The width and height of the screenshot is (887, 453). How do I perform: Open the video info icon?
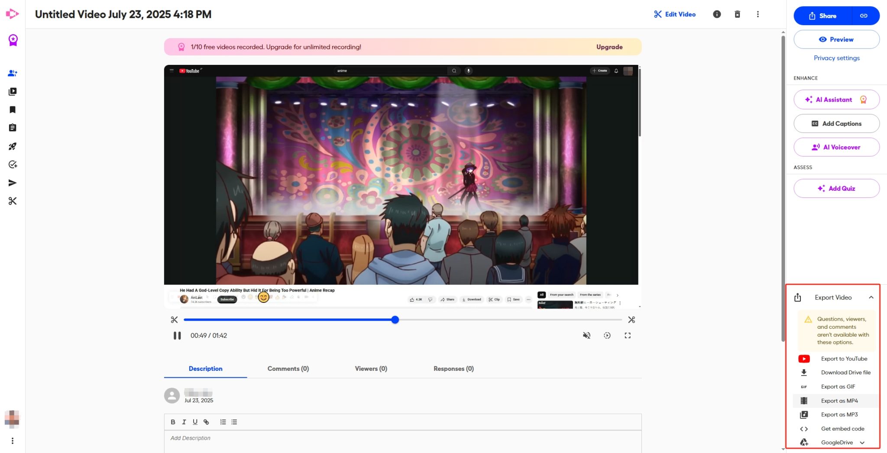(716, 14)
